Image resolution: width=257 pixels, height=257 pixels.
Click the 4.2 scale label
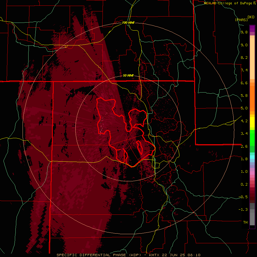click(x=244, y=121)
